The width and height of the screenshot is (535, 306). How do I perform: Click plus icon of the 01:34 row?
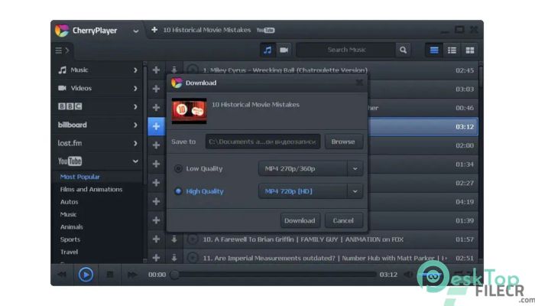(x=156, y=164)
